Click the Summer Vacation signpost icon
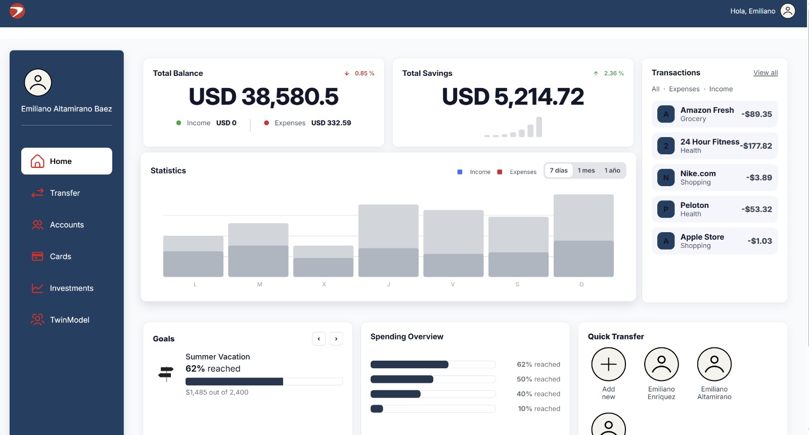The height and width of the screenshot is (435, 809). (x=166, y=373)
